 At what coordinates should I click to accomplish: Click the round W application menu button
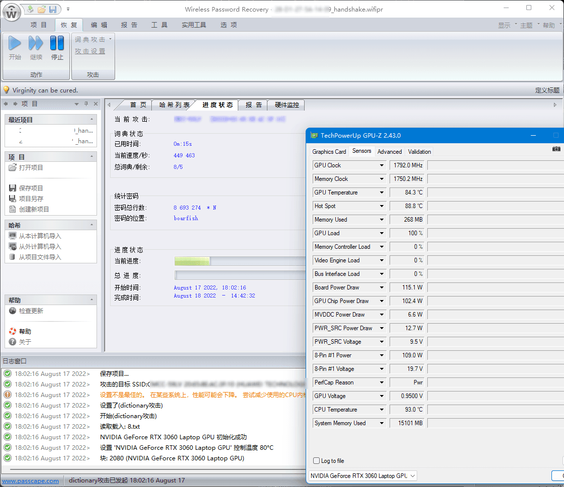pos(12,13)
